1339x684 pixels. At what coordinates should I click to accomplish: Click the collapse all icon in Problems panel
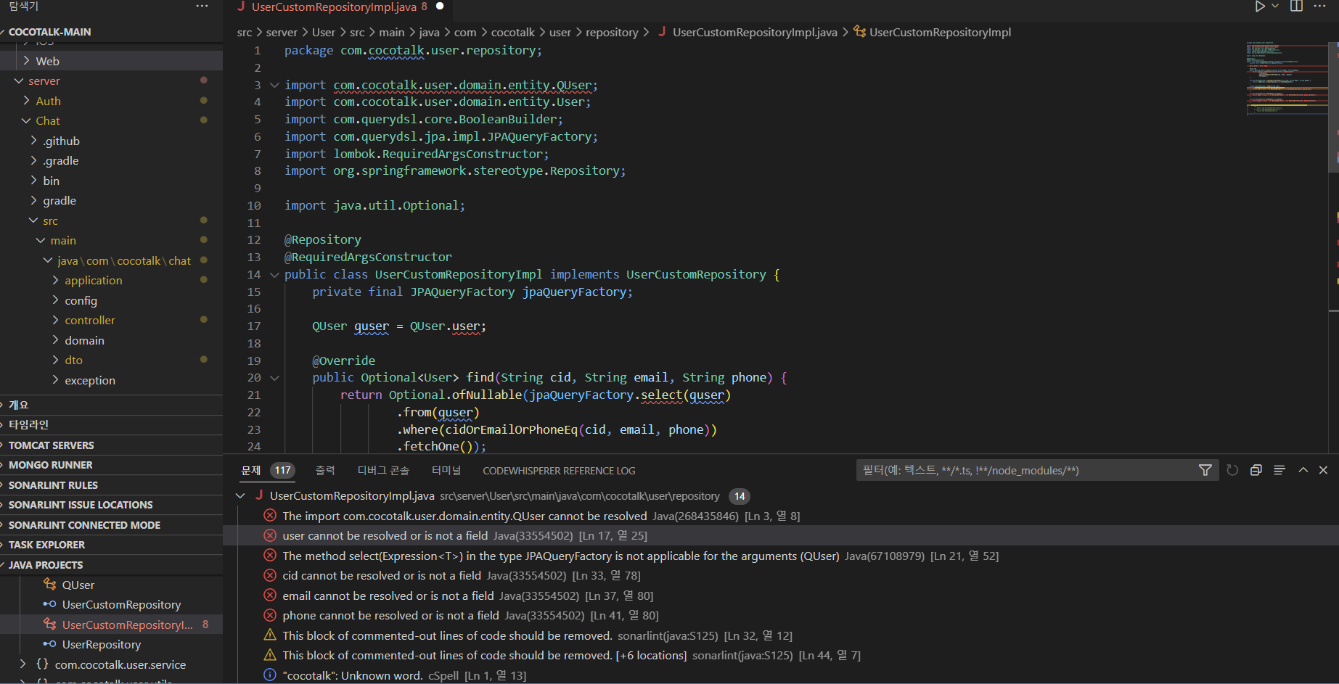[x=1256, y=470]
